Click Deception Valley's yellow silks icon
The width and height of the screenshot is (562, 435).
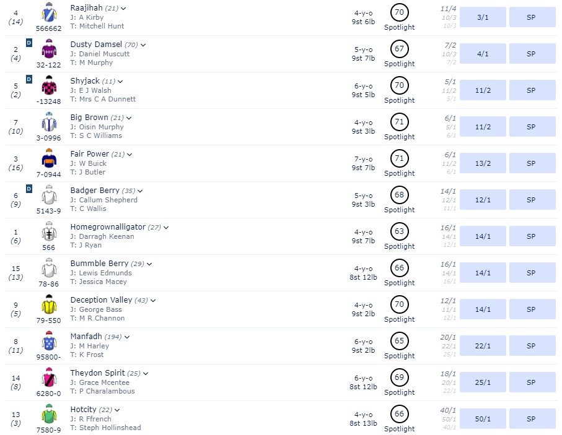tap(49, 305)
